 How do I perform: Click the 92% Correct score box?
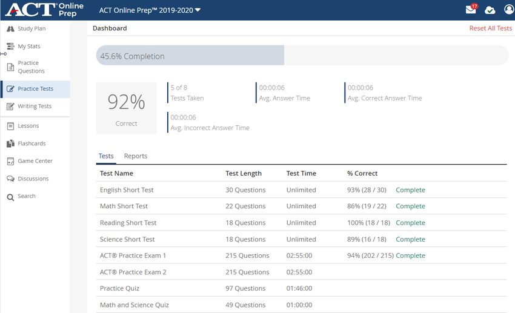[x=127, y=108]
